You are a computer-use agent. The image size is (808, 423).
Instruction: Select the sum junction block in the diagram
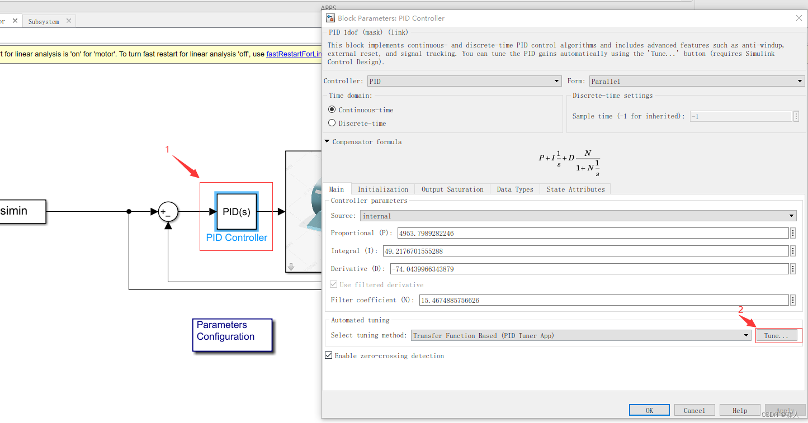pyautogui.click(x=167, y=212)
